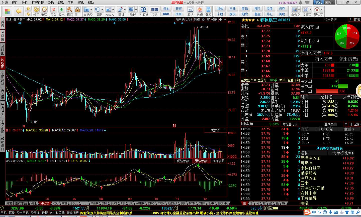Image resolution: width=361 pixels, height=217 pixels.
Task: Open the 数据 PE data icon
Action: pos(191,11)
